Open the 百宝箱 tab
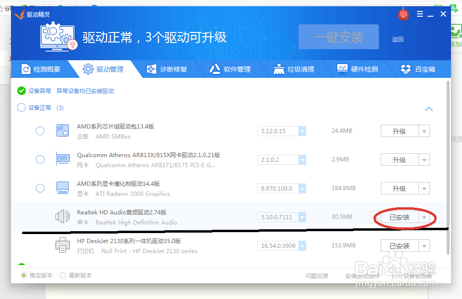The height and width of the screenshot is (299, 462). [418, 69]
